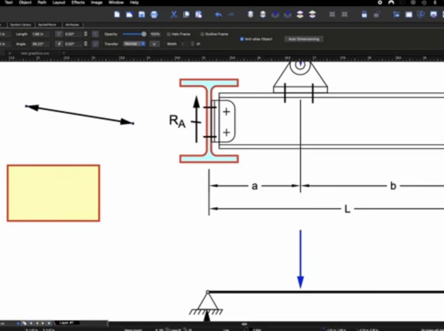The height and width of the screenshot is (331, 444).
Task: Switch to the Symbol Library tab
Action: click(x=20, y=25)
